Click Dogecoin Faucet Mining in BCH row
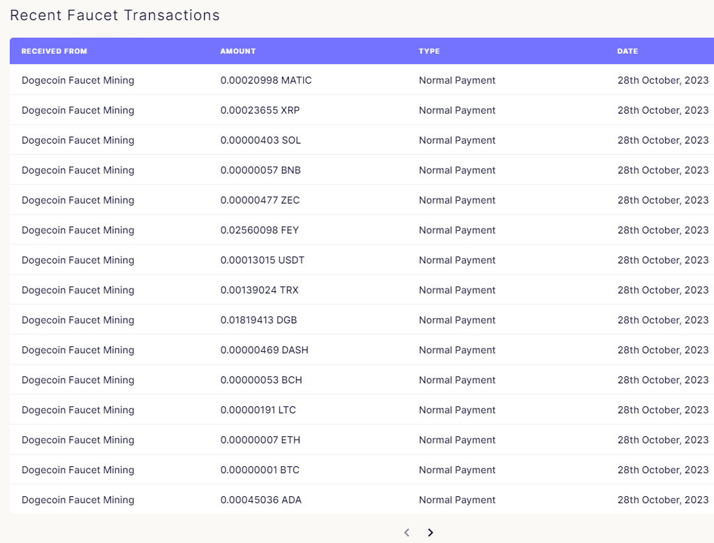This screenshot has height=543, width=714. tap(78, 380)
